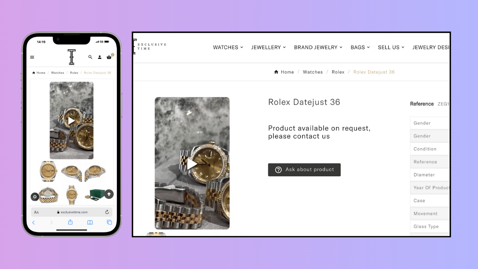This screenshot has width=478, height=269.
Task: Tap the scroll-to-top arrow button
Action: [109, 194]
